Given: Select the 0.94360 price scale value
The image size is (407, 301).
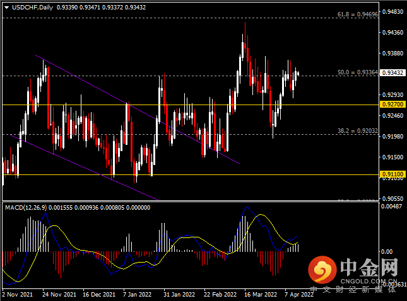Looking at the screenshot, I should (393, 32).
